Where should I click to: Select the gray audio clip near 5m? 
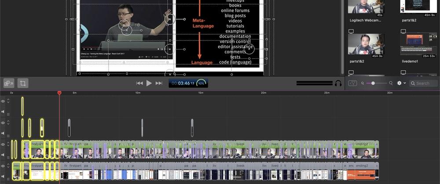point(70,128)
